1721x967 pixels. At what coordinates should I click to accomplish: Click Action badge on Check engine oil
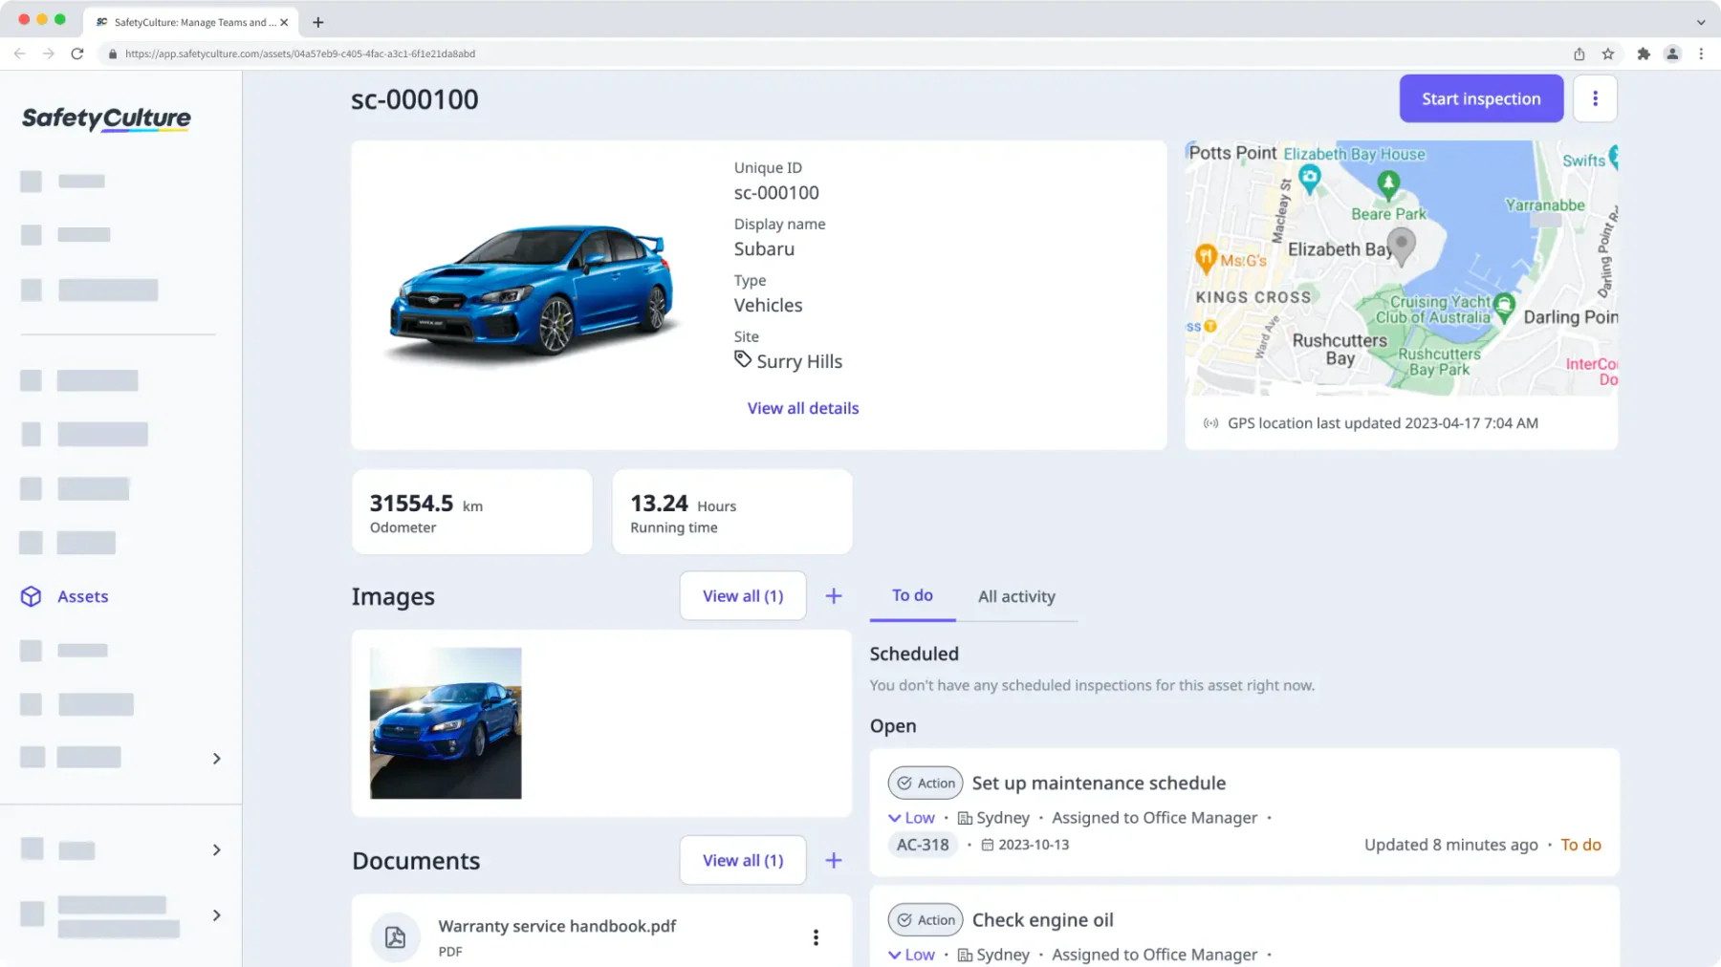926,919
